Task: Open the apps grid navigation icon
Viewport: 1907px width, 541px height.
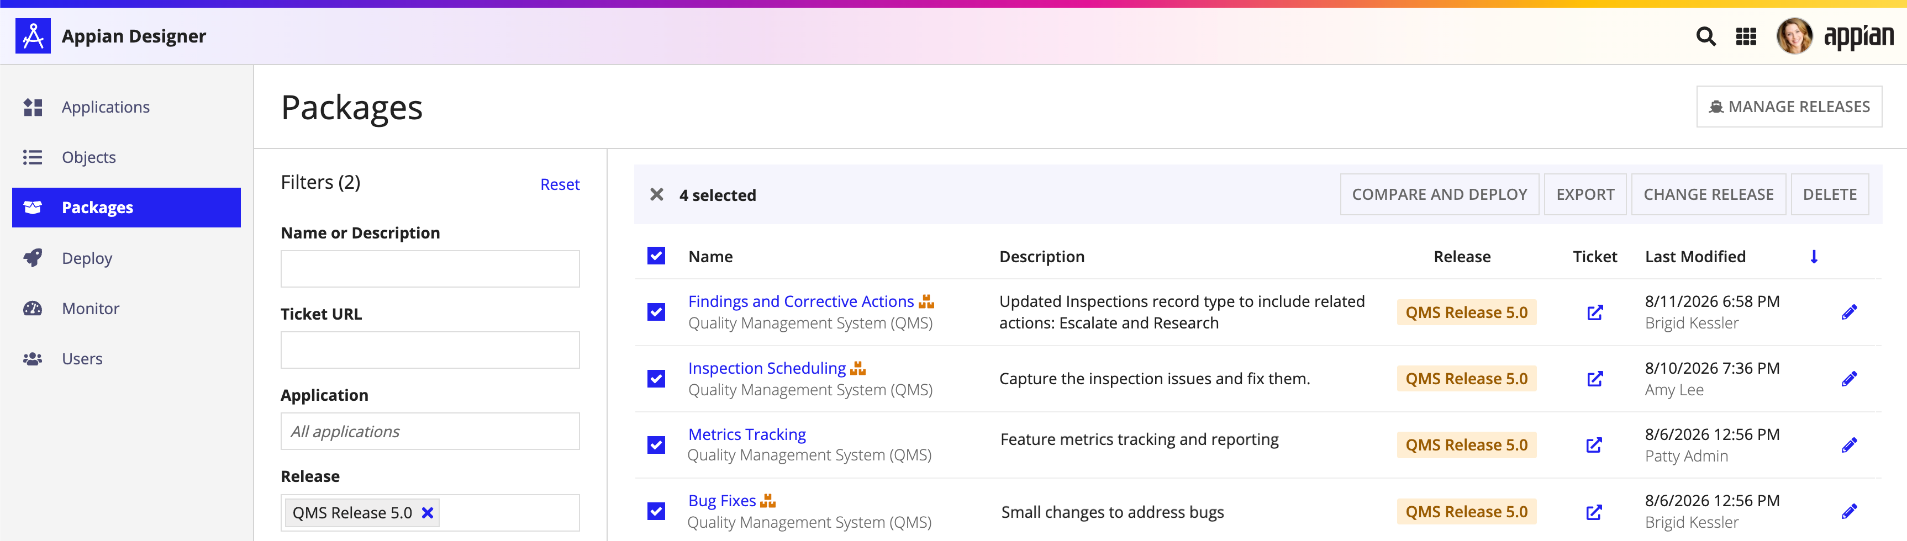Action: point(1746,36)
